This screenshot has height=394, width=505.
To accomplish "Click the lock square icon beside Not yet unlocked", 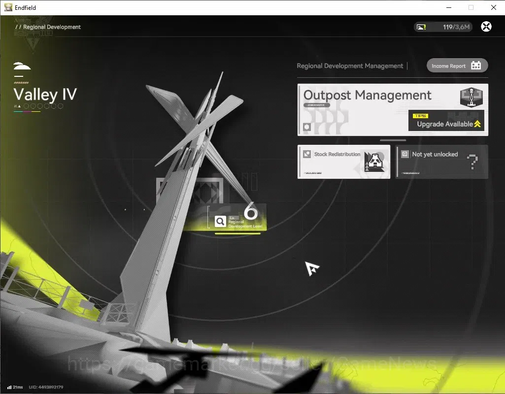I will pyautogui.click(x=405, y=154).
